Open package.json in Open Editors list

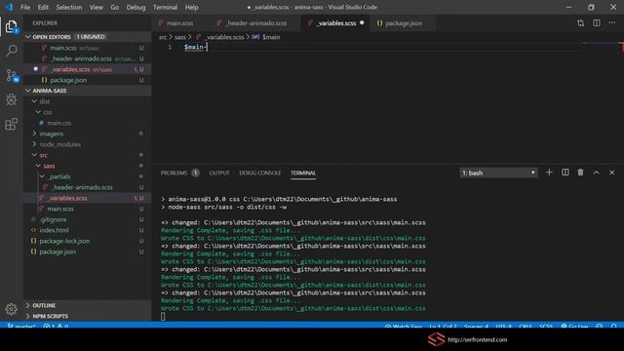click(88, 80)
